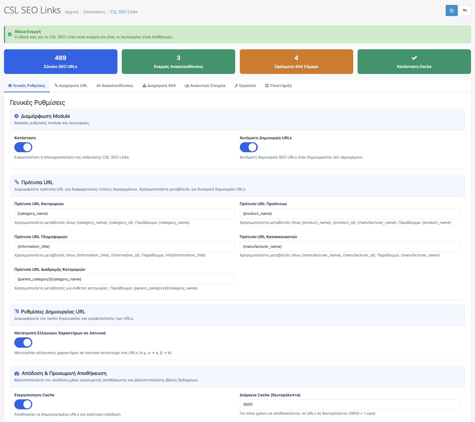Image resolution: width=475 pixels, height=422 pixels.
Task: Click the checkmark icon in Κατάσταση Cache card
Action: coord(414,58)
